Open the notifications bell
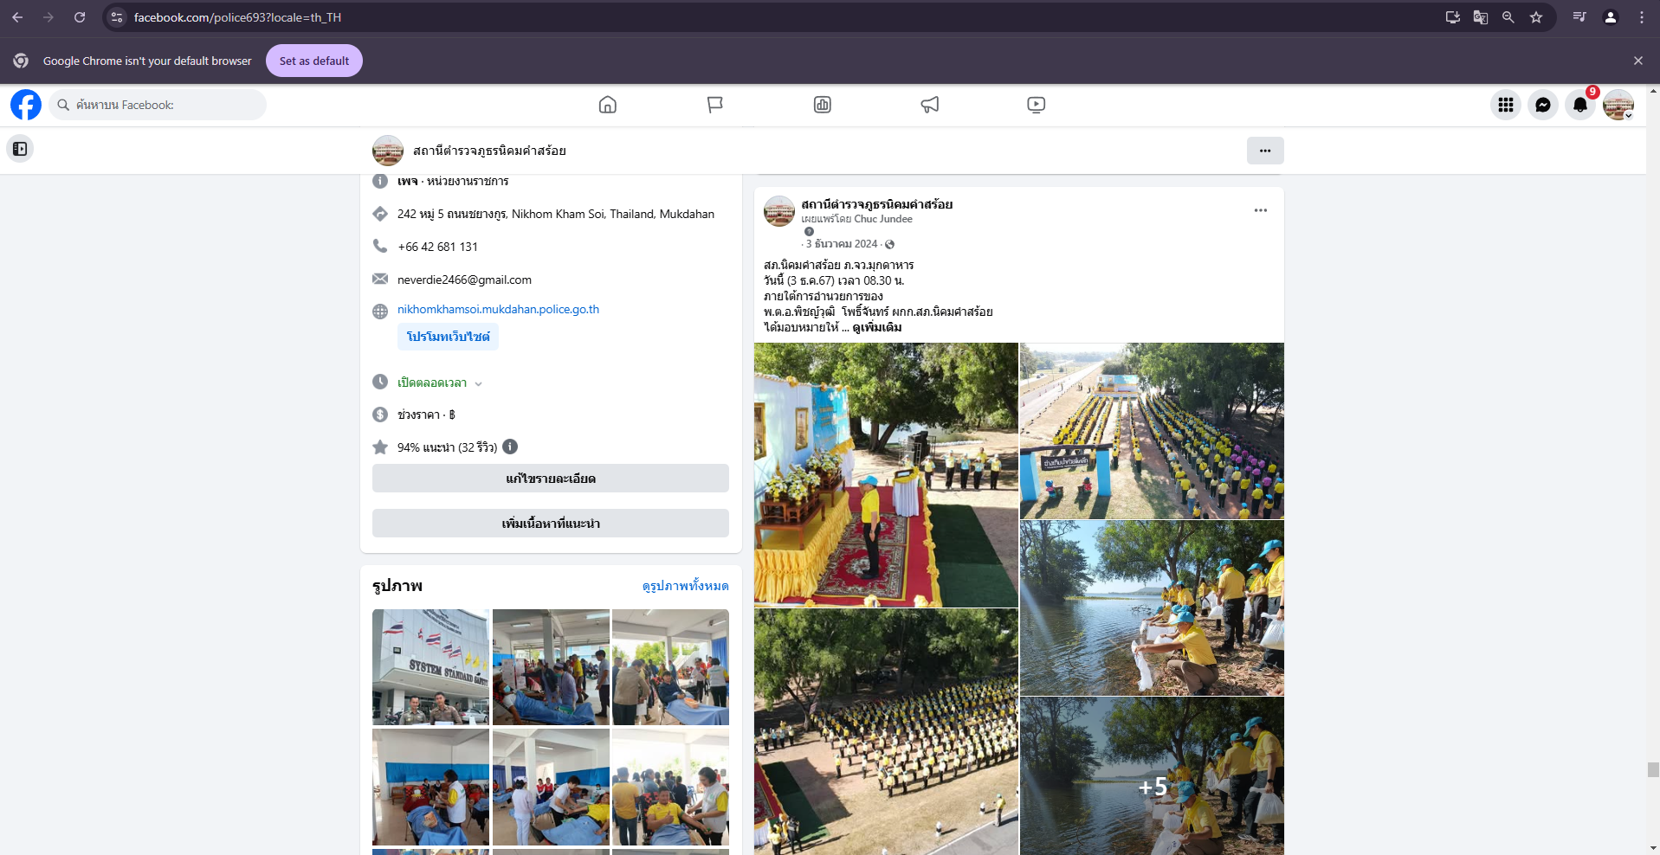This screenshot has width=1660, height=855. tap(1579, 105)
